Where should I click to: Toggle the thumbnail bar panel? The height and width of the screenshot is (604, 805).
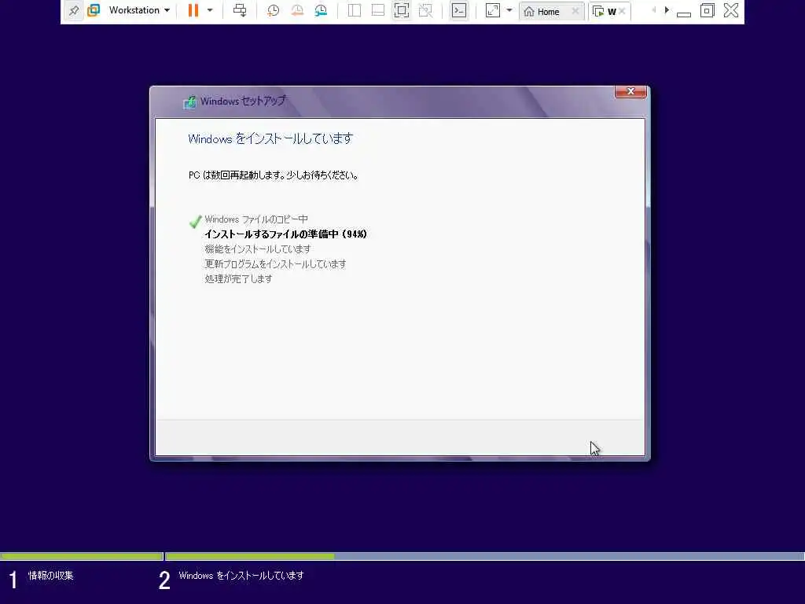click(x=378, y=10)
